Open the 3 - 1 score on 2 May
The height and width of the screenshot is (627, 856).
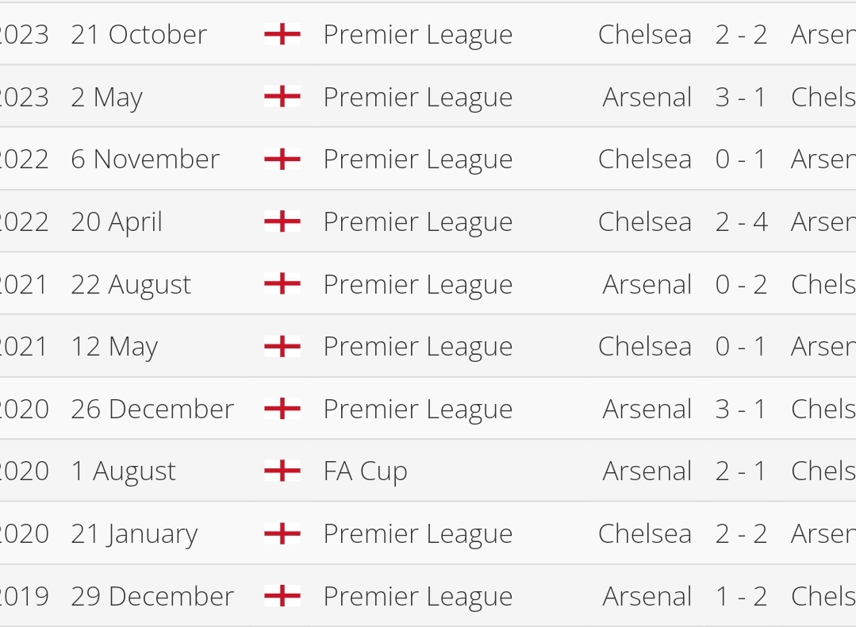click(x=740, y=97)
